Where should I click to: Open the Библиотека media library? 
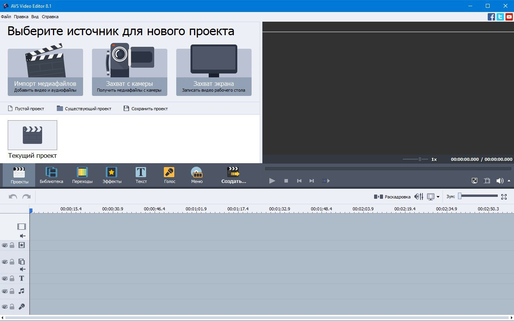tap(51, 175)
